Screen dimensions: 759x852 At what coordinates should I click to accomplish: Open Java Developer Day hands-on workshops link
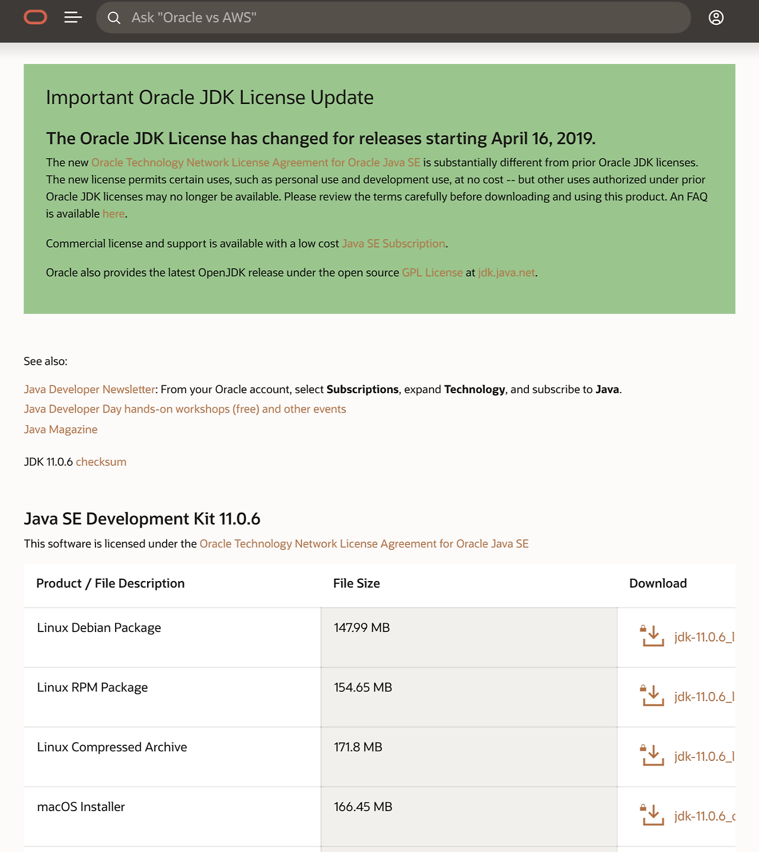(x=185, y=409)
